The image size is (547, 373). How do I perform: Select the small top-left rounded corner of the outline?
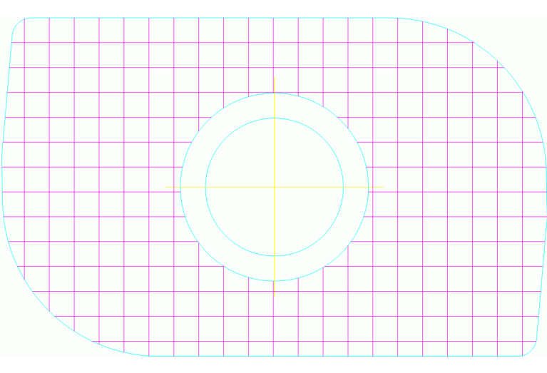(17, 23)
